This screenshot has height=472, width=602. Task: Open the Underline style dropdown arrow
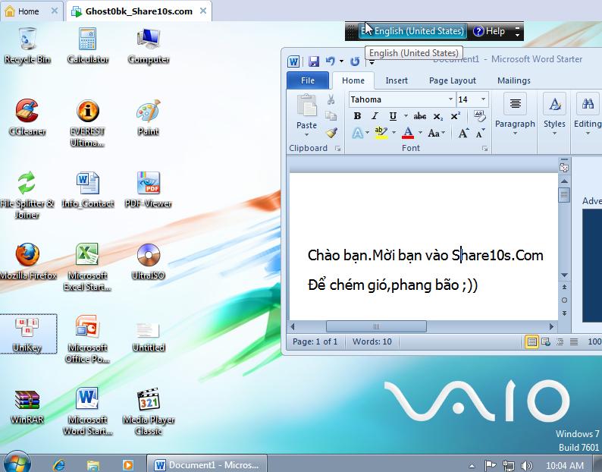pyautogui.click(x=406, y=115)
